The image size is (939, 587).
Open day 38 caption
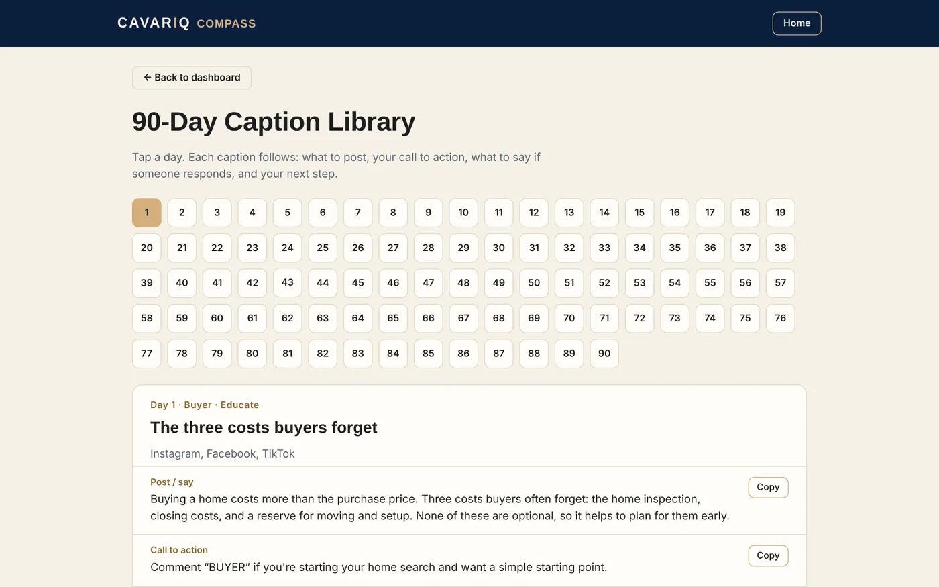781,248
